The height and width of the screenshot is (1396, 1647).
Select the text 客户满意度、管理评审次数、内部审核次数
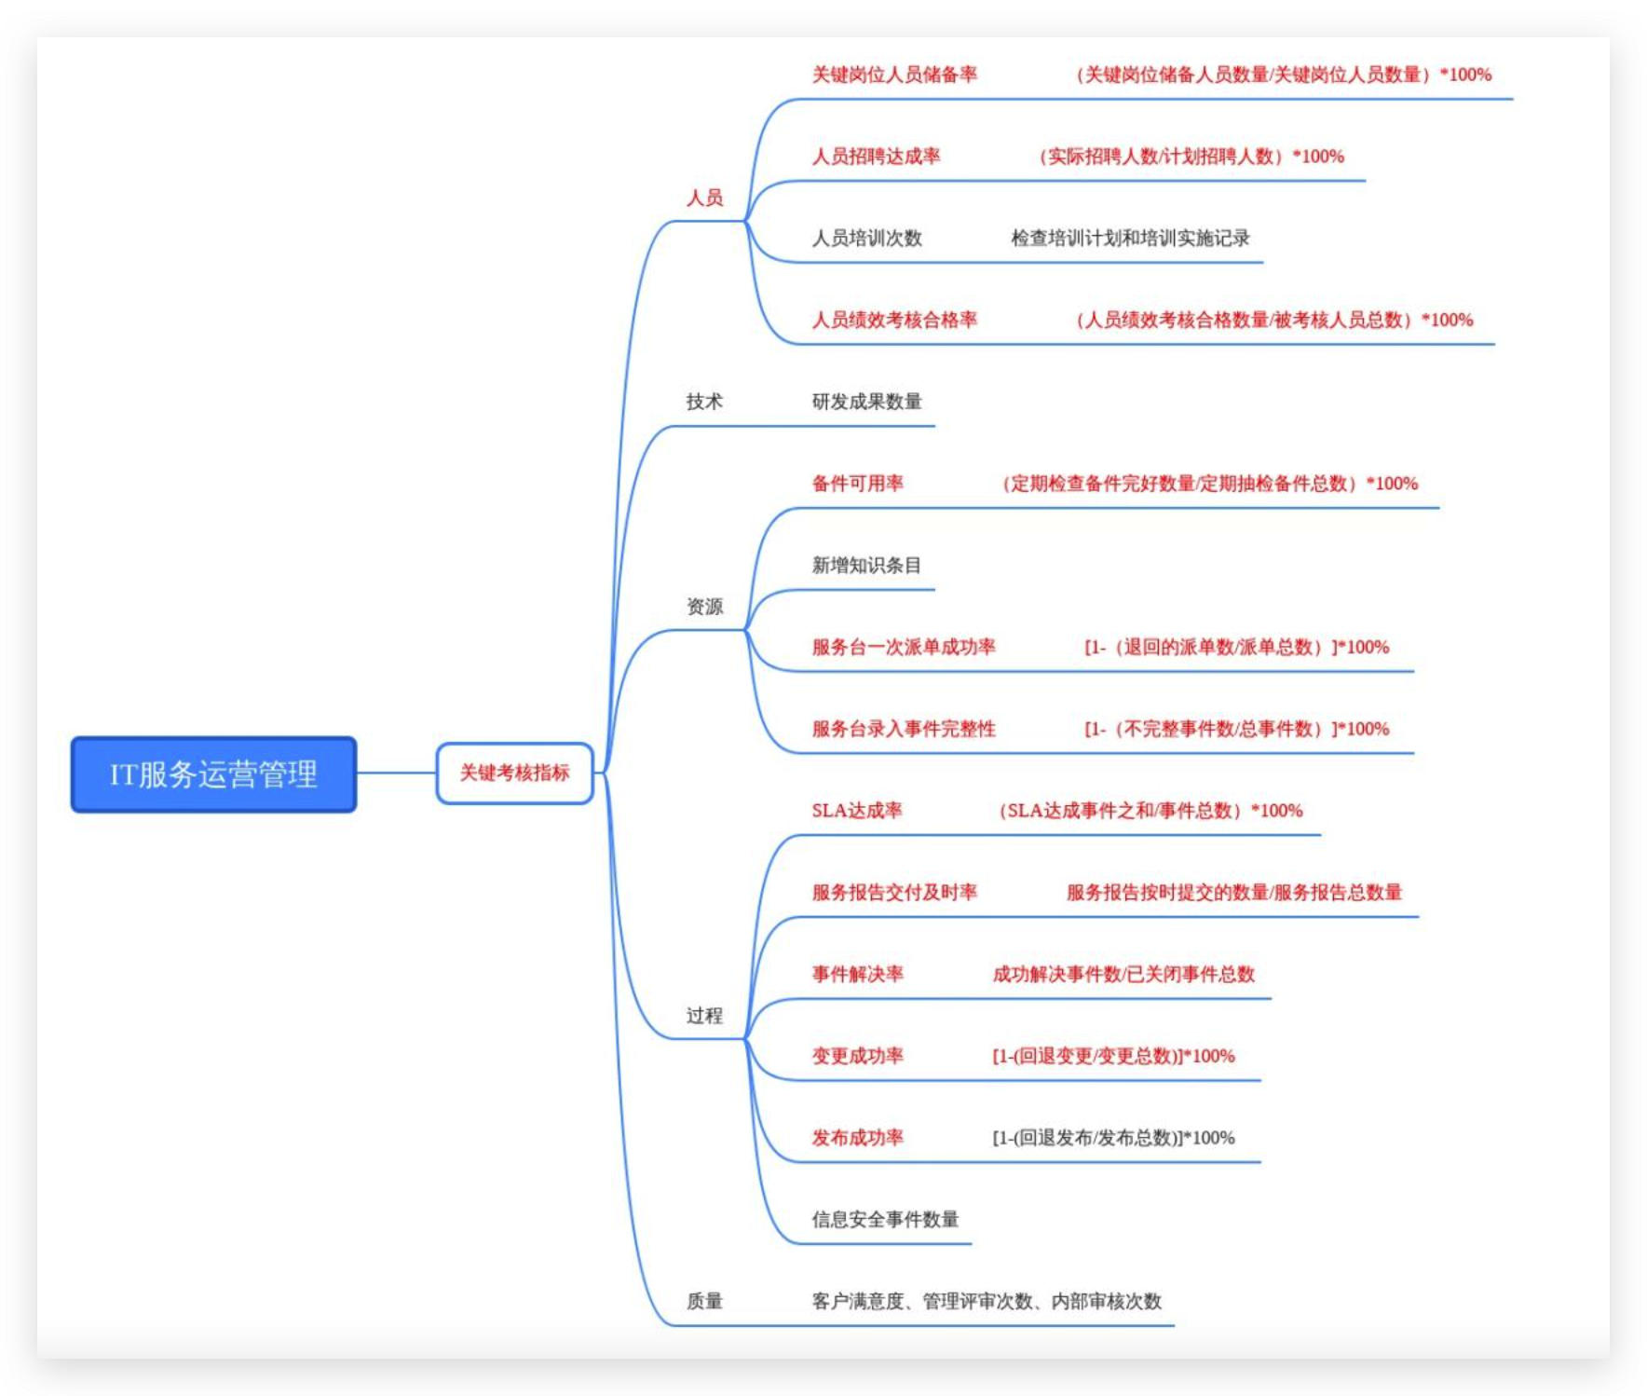(x=987, y=1302)
